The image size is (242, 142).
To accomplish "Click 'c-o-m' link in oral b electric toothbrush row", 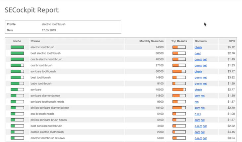I will tap(198, 59).
